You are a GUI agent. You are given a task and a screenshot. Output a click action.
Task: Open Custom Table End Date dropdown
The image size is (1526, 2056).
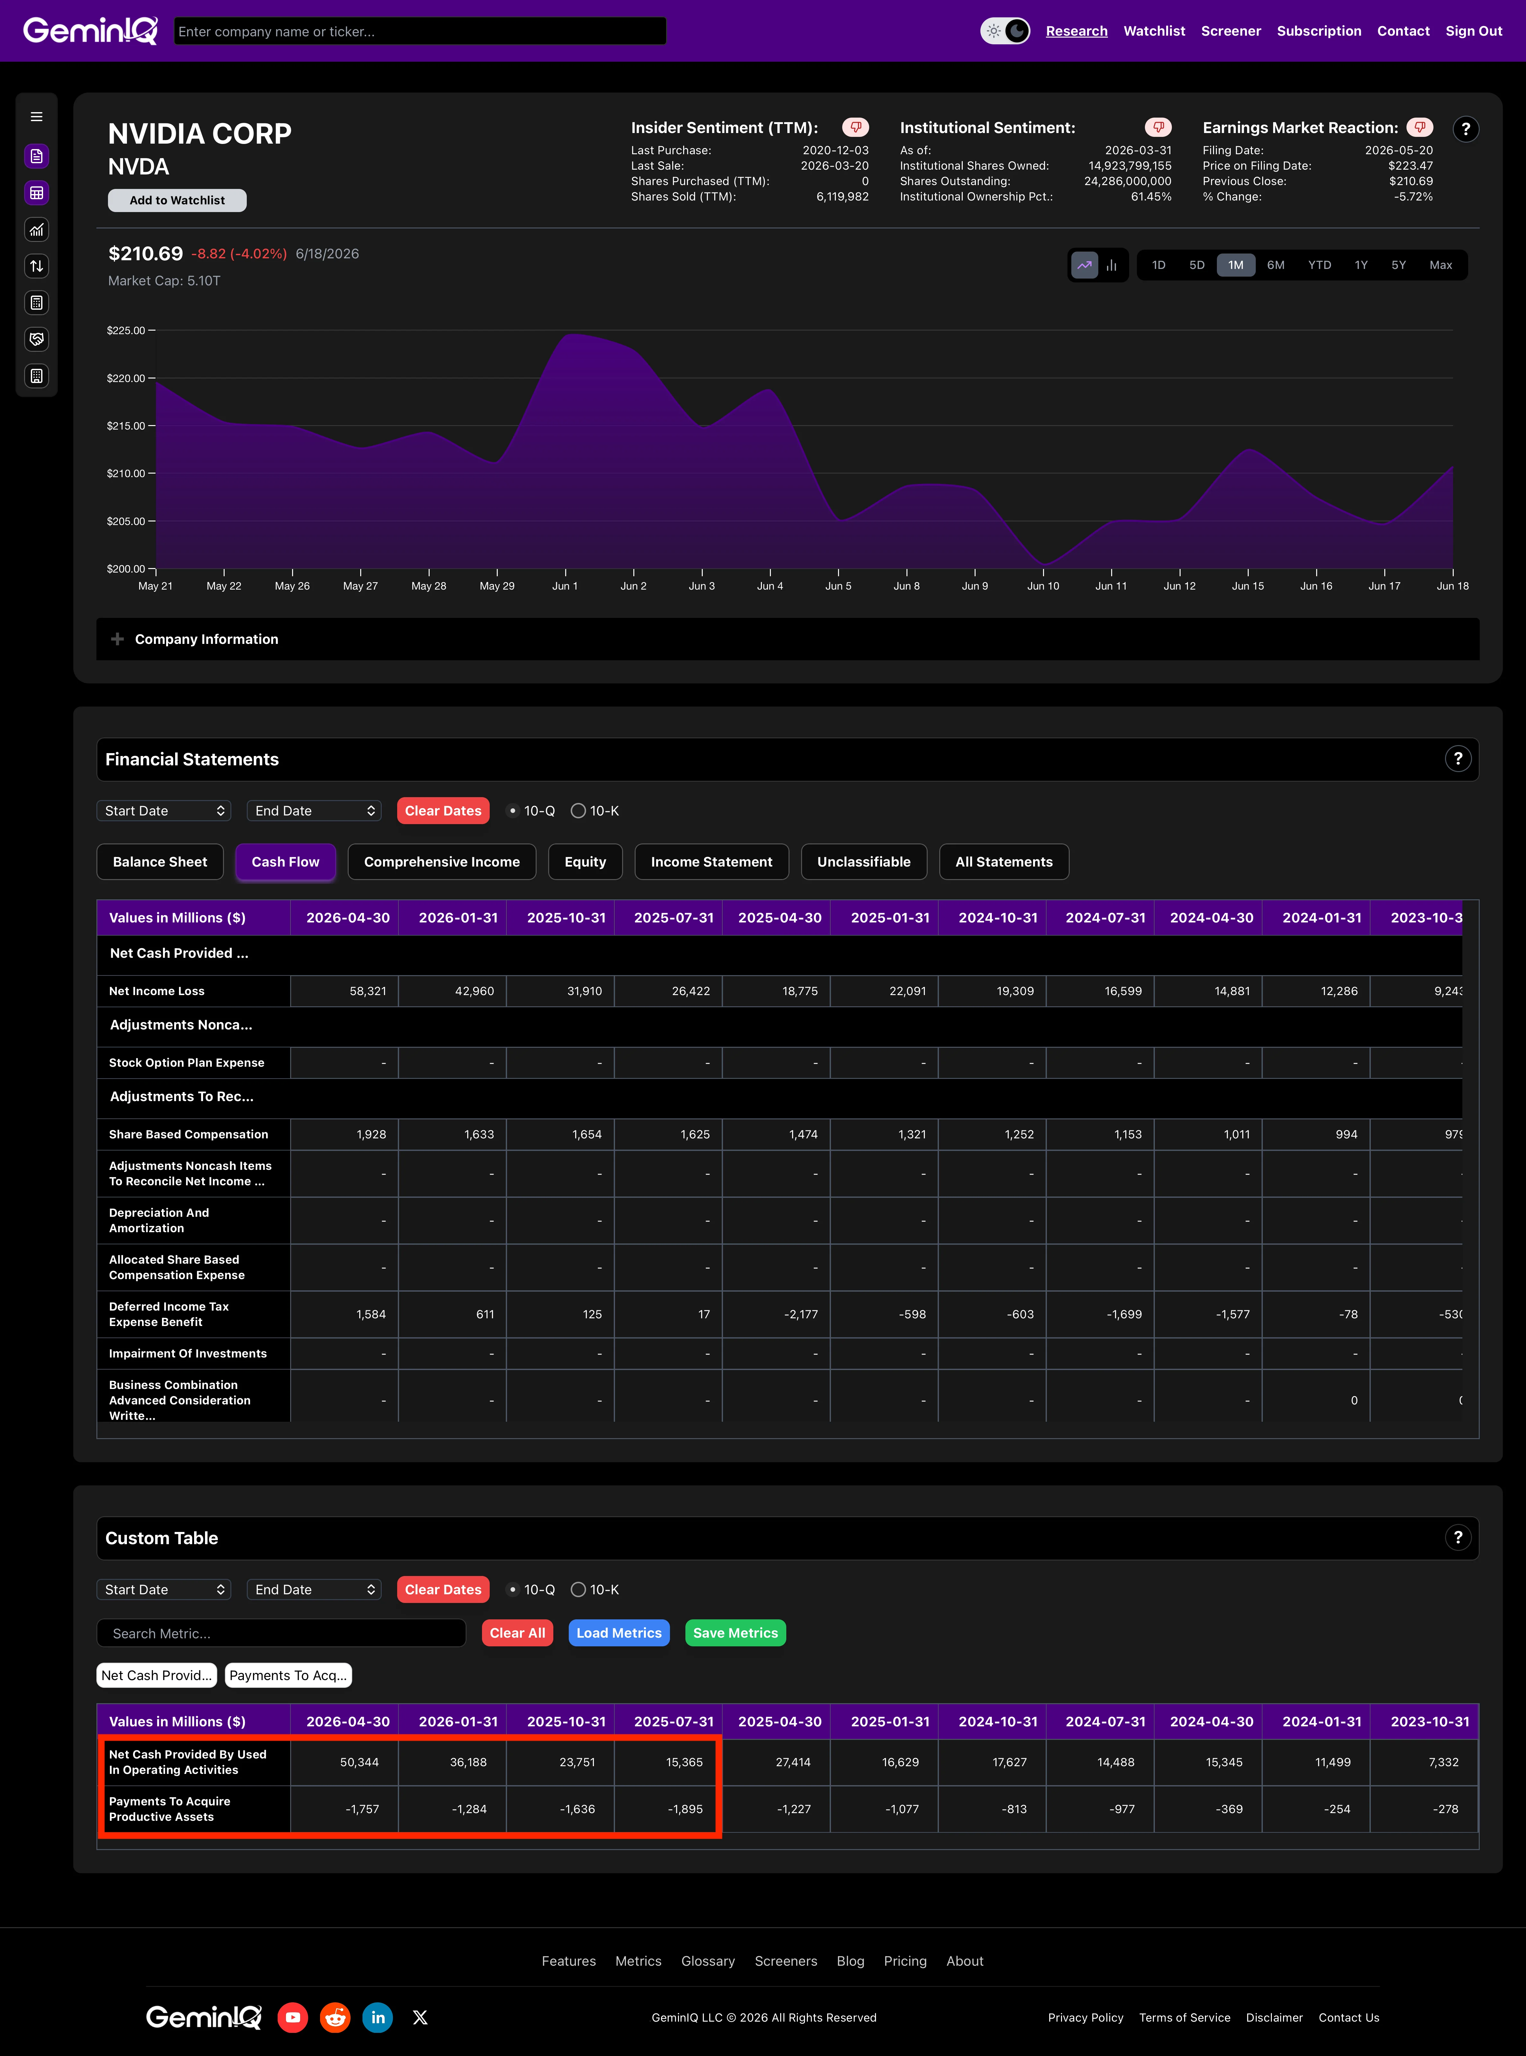click(314, 1589)
